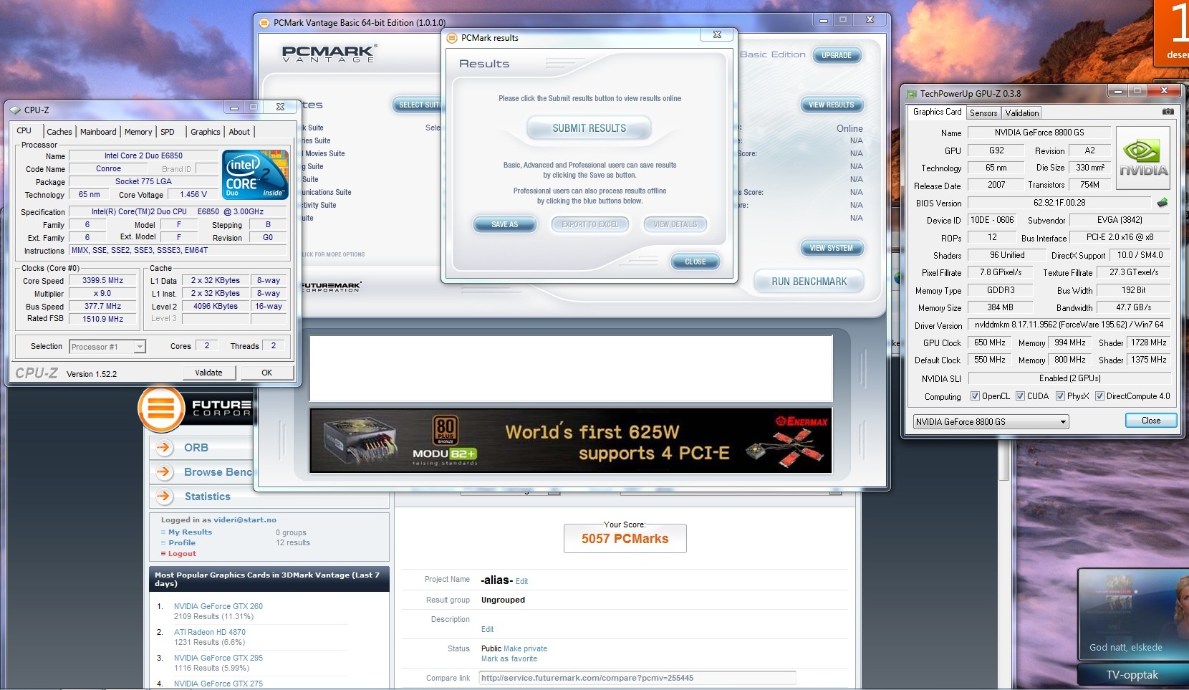Click the Submit Results button
1189x690 pixels.
(x=589, y=128)
